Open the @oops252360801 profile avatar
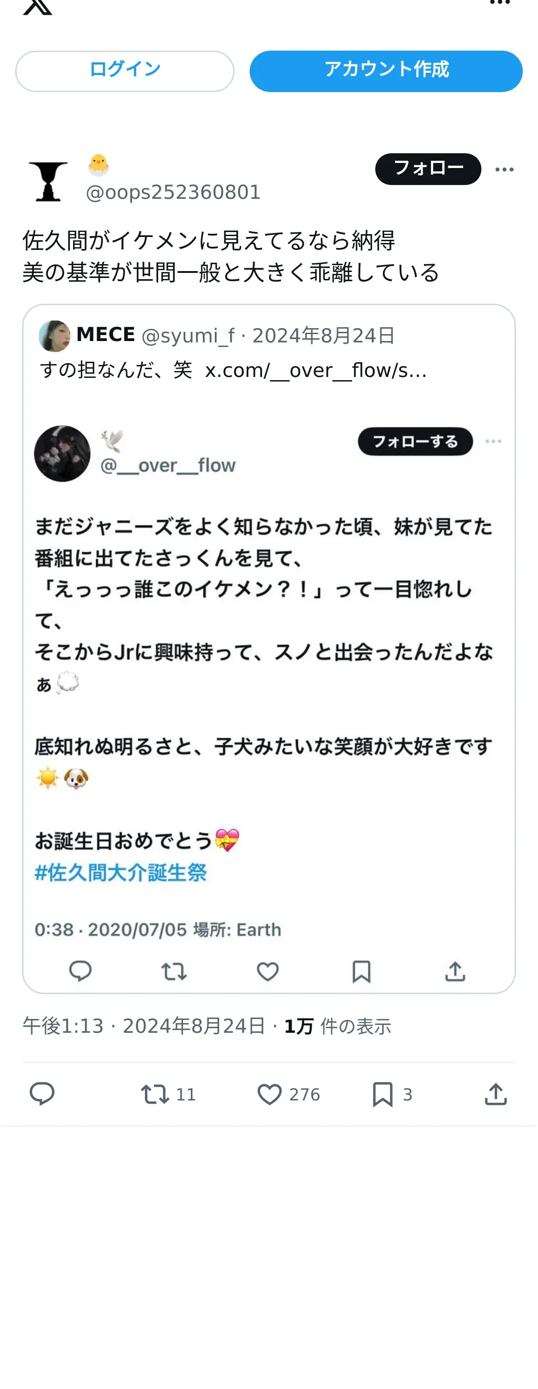This screenshot has height=1389, width=538. 48,181
